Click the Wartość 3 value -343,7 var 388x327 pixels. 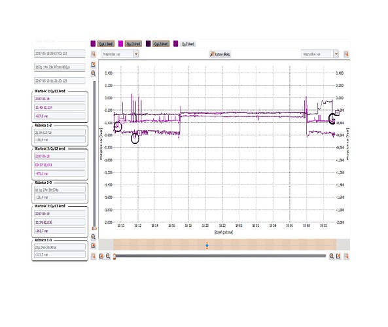point(60,231)
